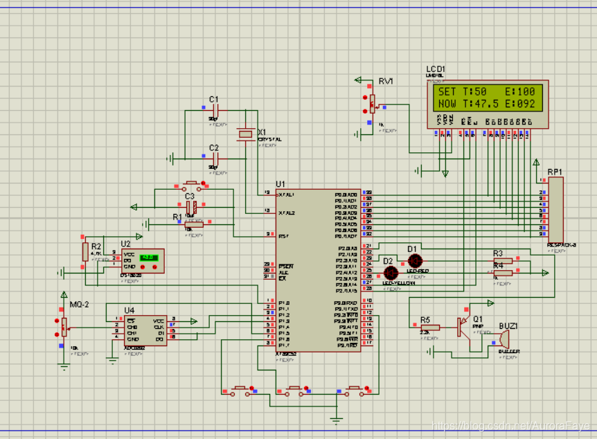Click the X1 crystal oscillator symbol

click(x=246, y=134)
